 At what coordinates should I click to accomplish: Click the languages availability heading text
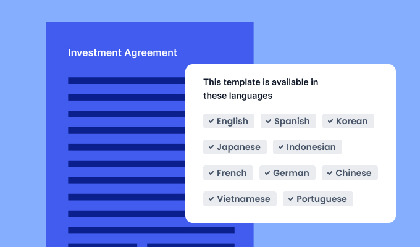click(x=261, y=89)
